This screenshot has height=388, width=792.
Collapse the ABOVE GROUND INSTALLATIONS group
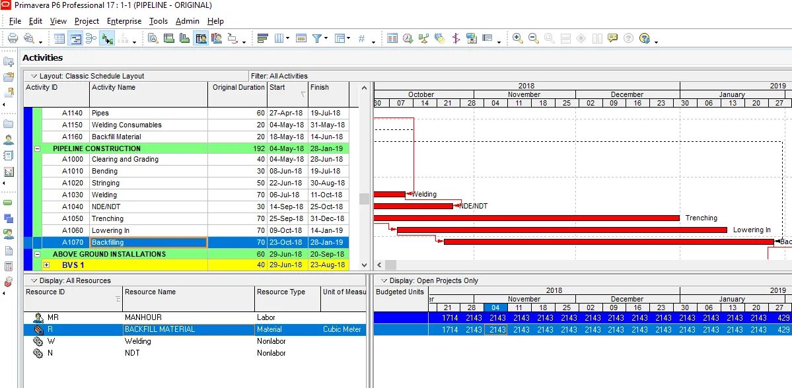[x=38, y=254]
